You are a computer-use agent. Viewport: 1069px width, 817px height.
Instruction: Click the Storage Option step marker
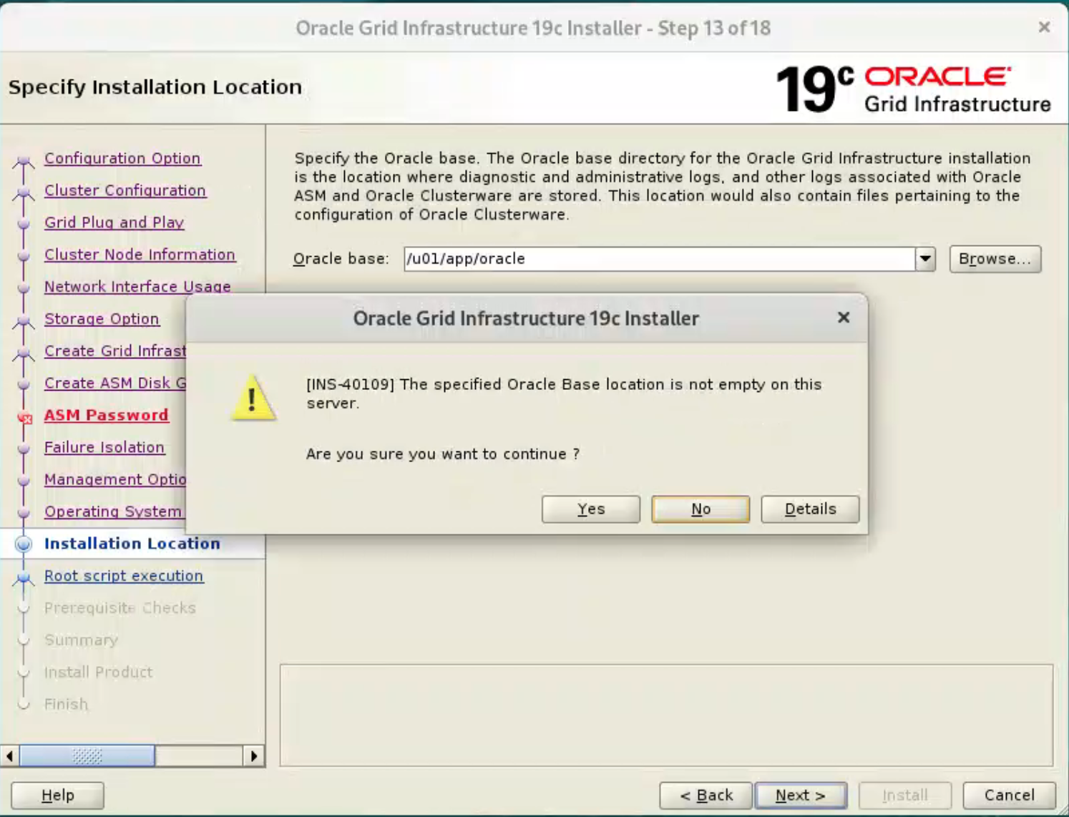pyautogui.click(x=24, y=321)
